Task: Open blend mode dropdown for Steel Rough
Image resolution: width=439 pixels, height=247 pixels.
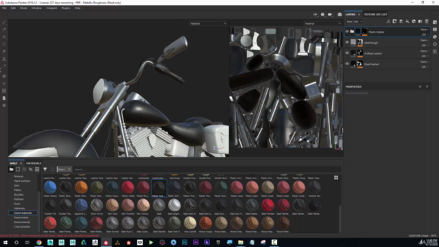Action: (x=425, y=40)
